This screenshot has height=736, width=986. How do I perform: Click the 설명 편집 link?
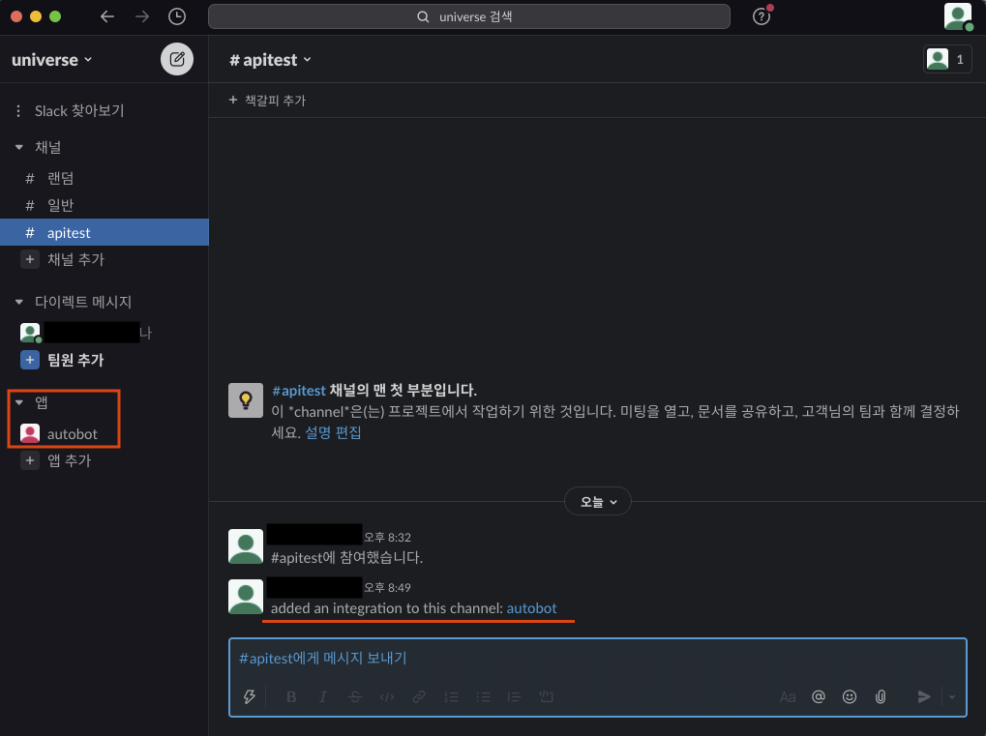(x=333, y=432)
